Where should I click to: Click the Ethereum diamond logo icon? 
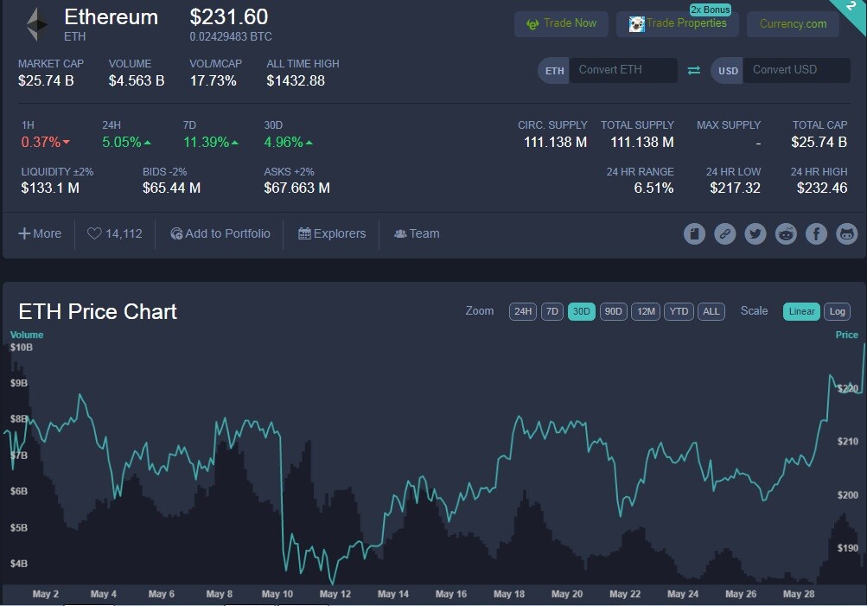coord(37,24)
